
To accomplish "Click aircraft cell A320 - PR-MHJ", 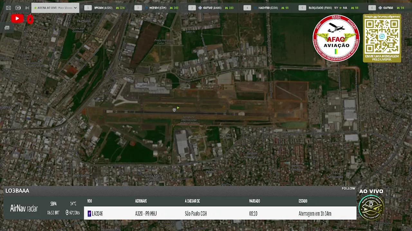I will [146, 214].
